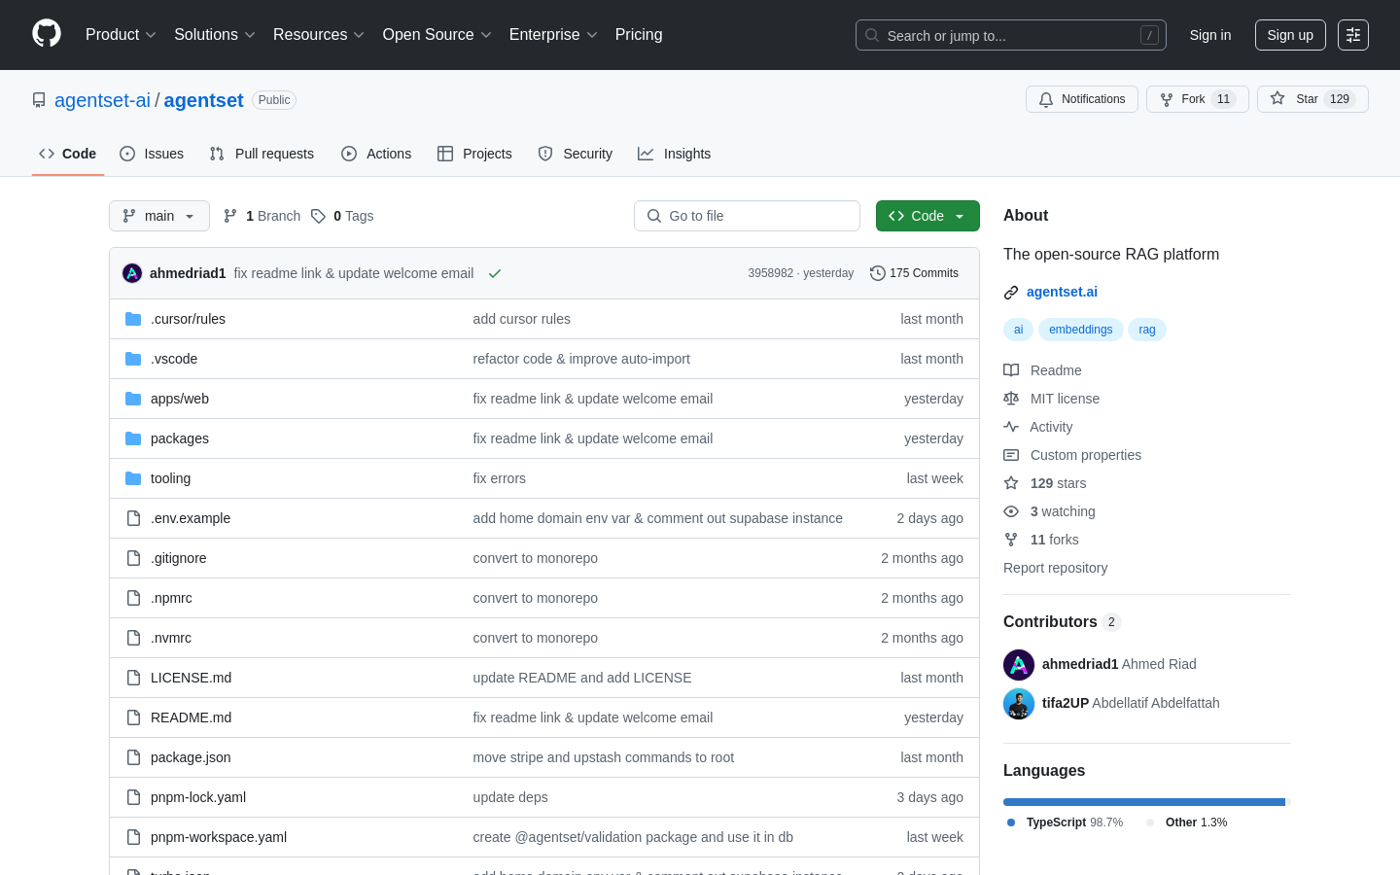This screenshot has height=875, width=1400.
Task: Switch to the Issues tab
Action: pyautogui.click(x=152, y=154)
